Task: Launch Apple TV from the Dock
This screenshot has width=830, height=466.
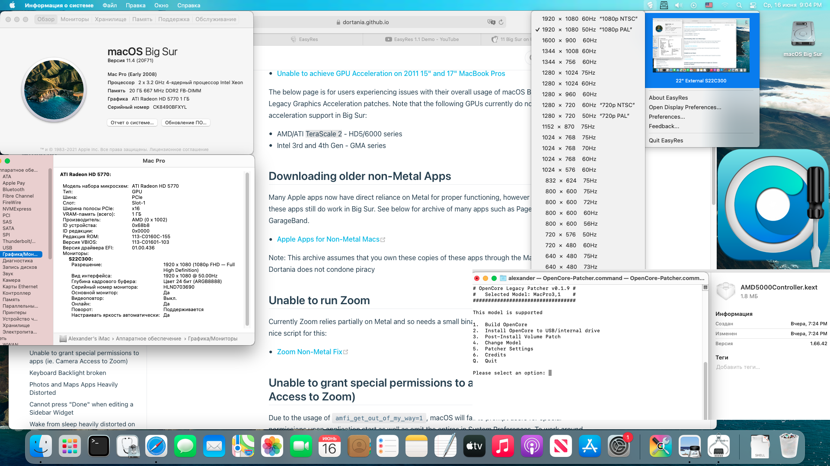Action: click(x=475, y=447)
